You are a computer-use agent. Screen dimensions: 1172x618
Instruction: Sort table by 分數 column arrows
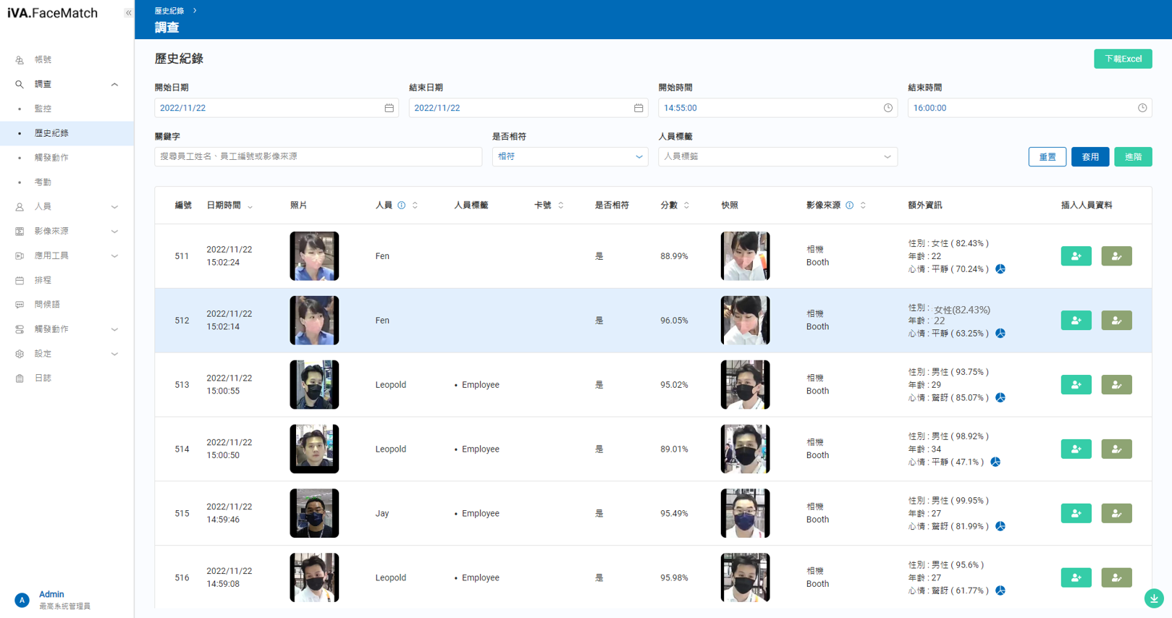tap(686, 206)
